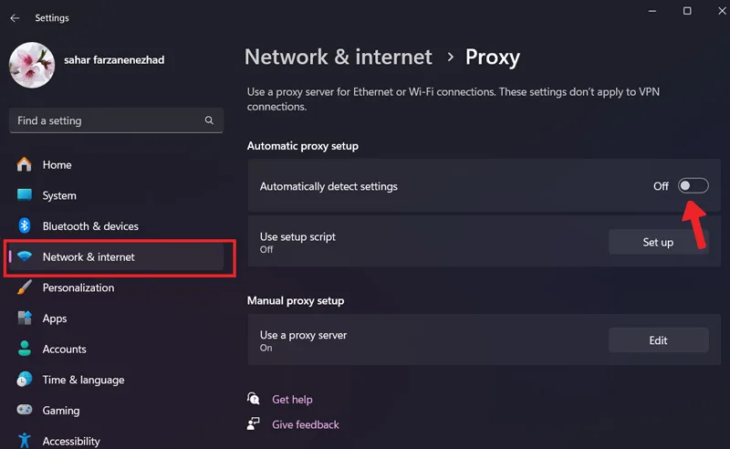Click the Give feedback link

(x=305, y=424)
